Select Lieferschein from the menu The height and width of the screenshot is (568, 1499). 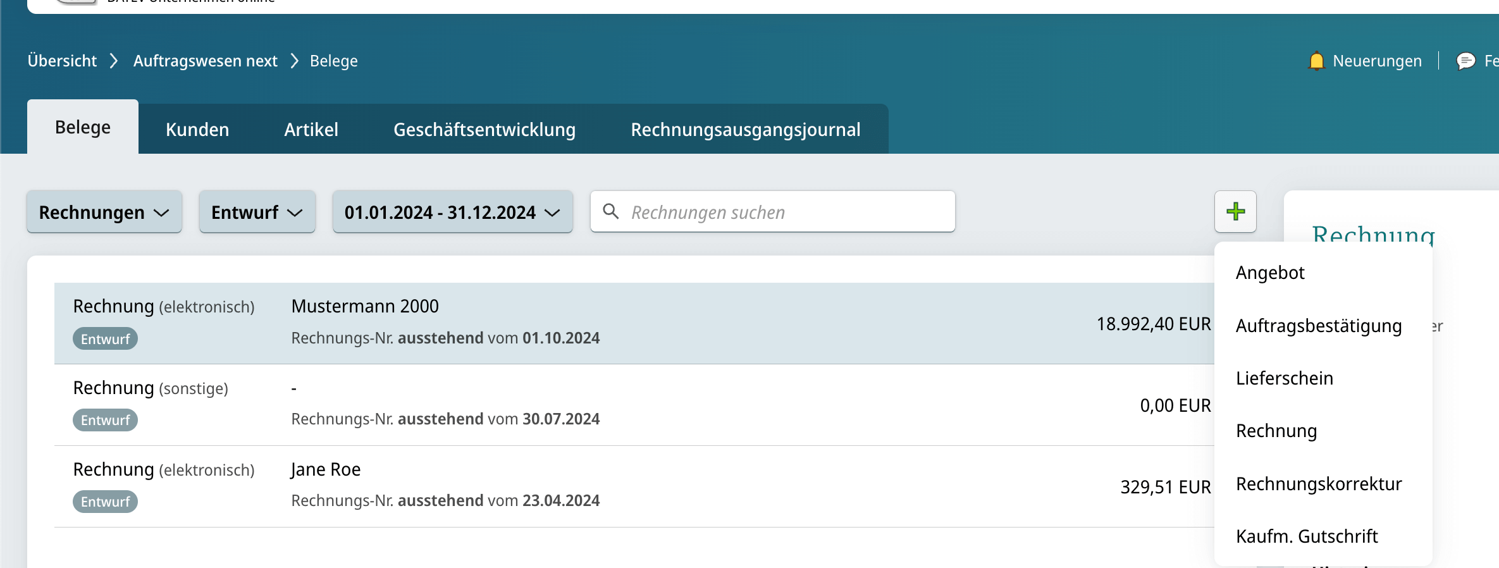(x=1284, y=378)
